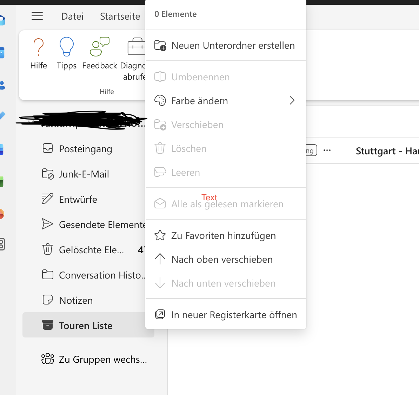Click the Gesendete Elemente send icon

point(48,224)
